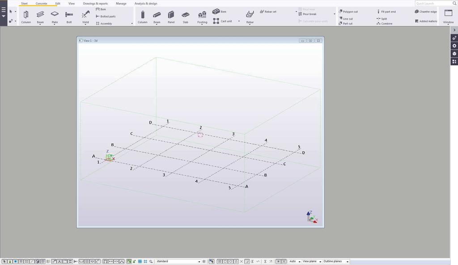458x265 pixels.
Task: Expand the Weld dropdown arrow
Action: [85, 25]
